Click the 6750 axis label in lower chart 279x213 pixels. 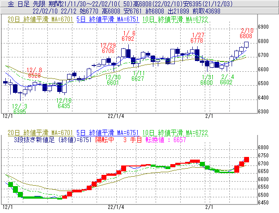263,156
